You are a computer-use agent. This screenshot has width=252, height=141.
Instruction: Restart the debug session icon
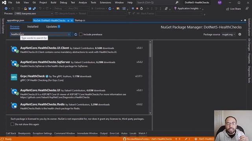tap(141, 9)
